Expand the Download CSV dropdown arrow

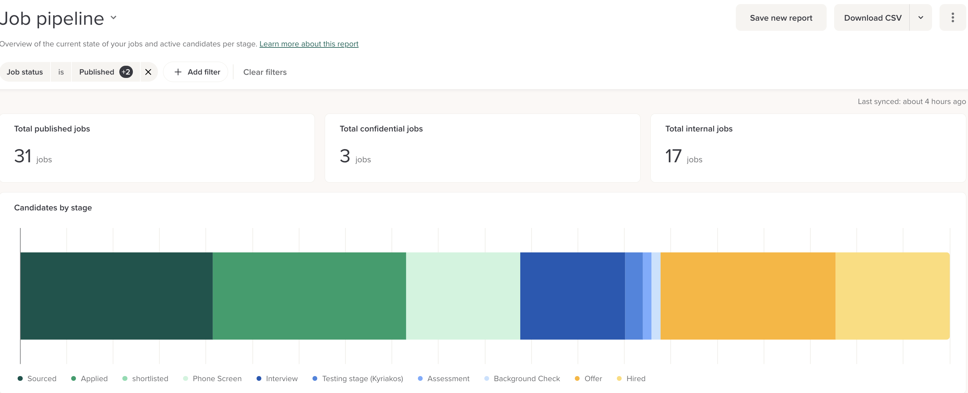click(921, 18)
